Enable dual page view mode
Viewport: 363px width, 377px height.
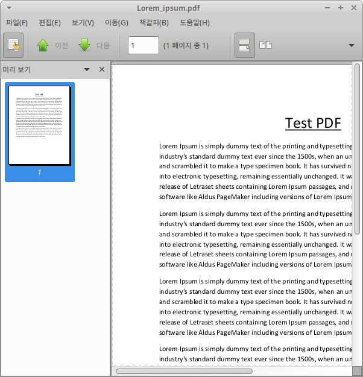point(265,45)
